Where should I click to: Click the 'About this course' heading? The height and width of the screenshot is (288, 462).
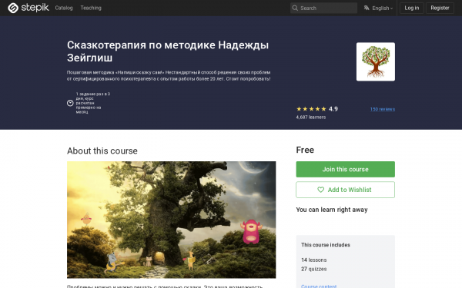click(x=102, y=151)
